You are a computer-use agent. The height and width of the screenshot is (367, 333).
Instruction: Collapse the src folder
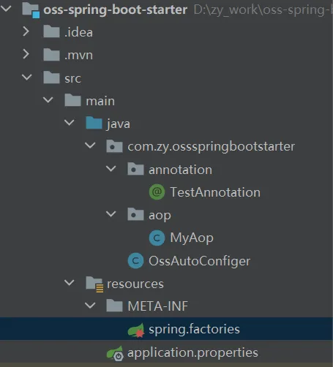coord(26,77)
